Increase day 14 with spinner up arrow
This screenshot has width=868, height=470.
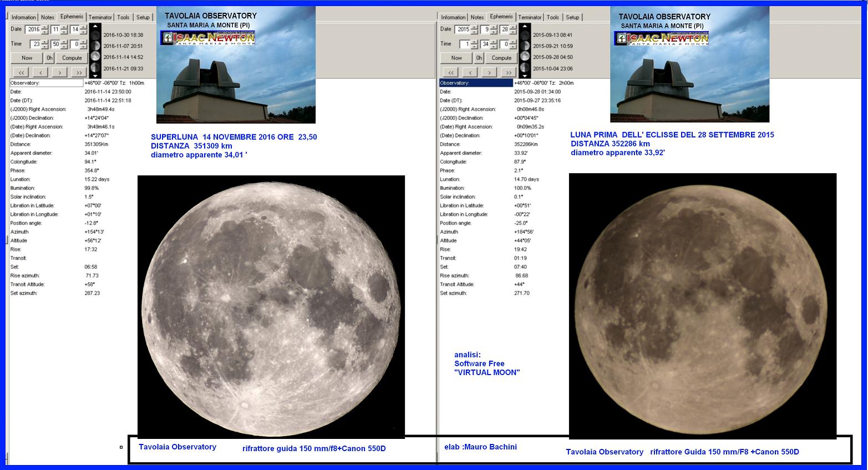click(83, 27)
